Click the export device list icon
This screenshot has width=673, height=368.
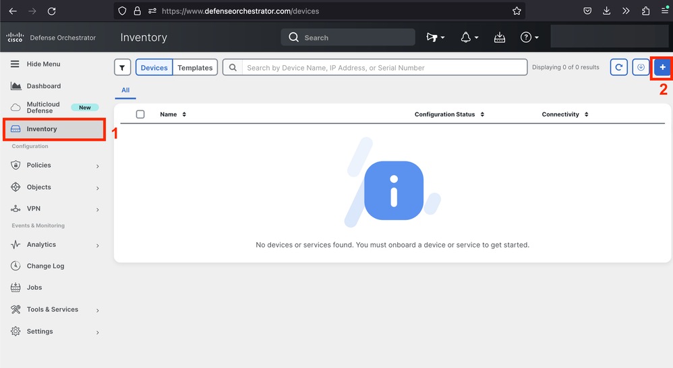coord(641,67)
